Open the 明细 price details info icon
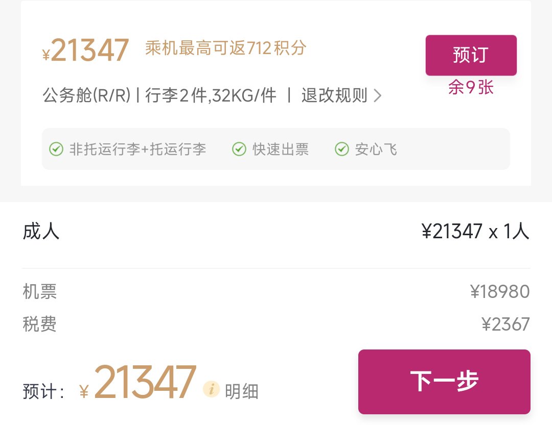 211,389
